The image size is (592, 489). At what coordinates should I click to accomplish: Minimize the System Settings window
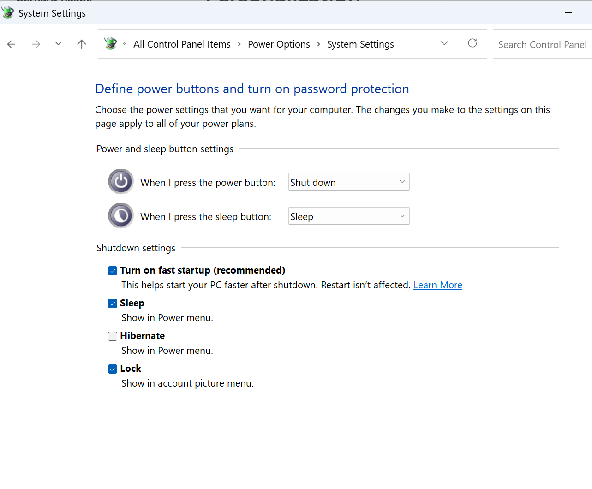tap(568, 13)
